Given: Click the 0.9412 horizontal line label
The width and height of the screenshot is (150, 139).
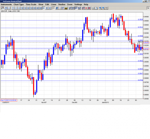Looking at the screenshot, I should (x=140, y=27).
